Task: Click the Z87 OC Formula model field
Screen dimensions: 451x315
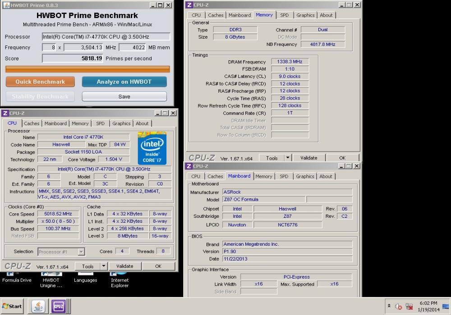Action: point(264,199)
